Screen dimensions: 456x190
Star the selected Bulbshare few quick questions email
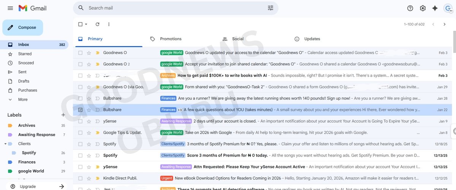point(89,110)
